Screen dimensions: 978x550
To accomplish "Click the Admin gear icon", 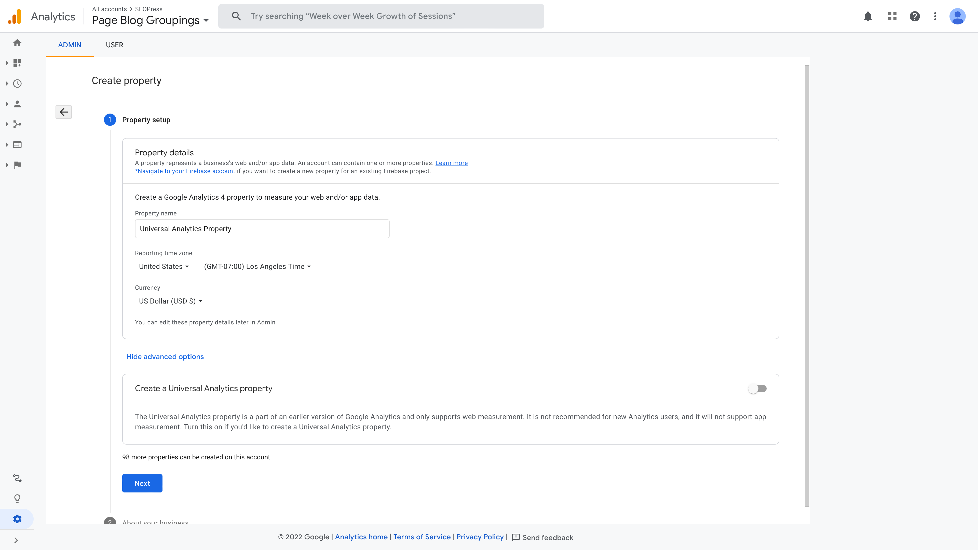I will (x=17, y=519).
